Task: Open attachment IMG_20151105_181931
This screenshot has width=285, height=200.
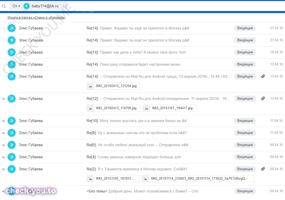Action: pos(113,178)
